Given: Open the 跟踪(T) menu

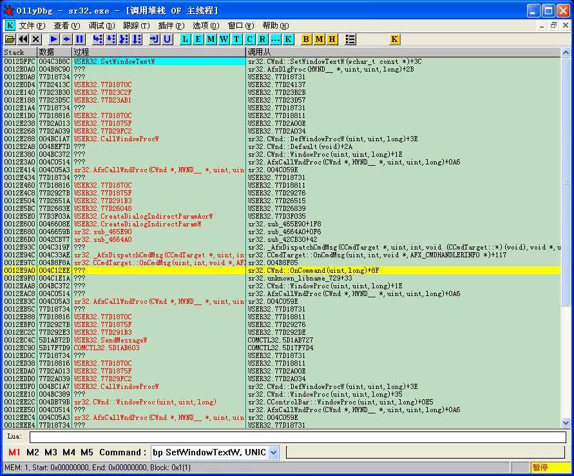Looking at the screenshot, I should [x=136, y=26].
